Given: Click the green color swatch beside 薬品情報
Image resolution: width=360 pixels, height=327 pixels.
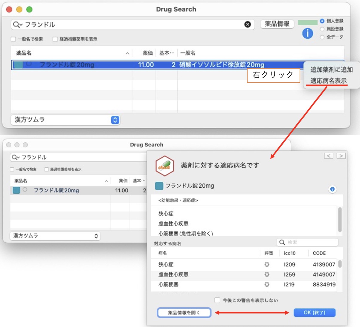Looking at the screenshot, I should coord(307,22).
